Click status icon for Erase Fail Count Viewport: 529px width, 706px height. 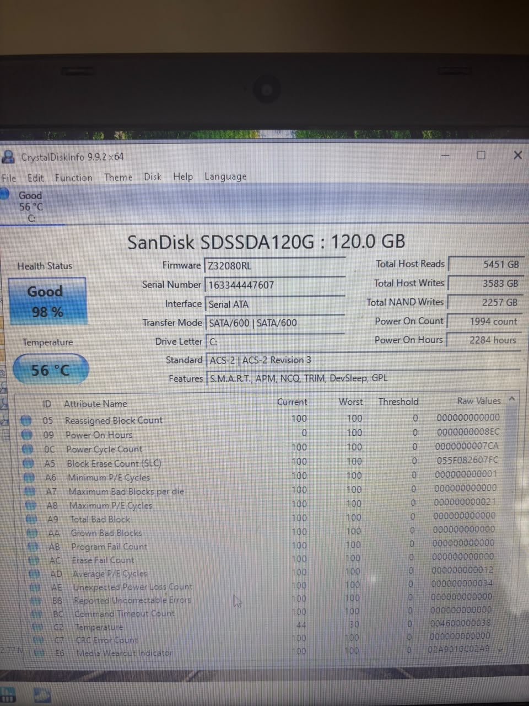(34, 560)
